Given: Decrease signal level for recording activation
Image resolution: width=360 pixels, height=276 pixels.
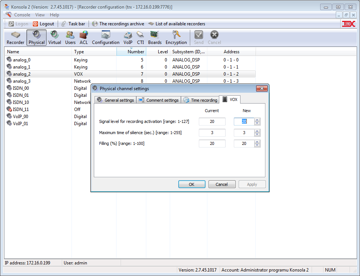Looking at the screenshot, I should coord(257,123).
